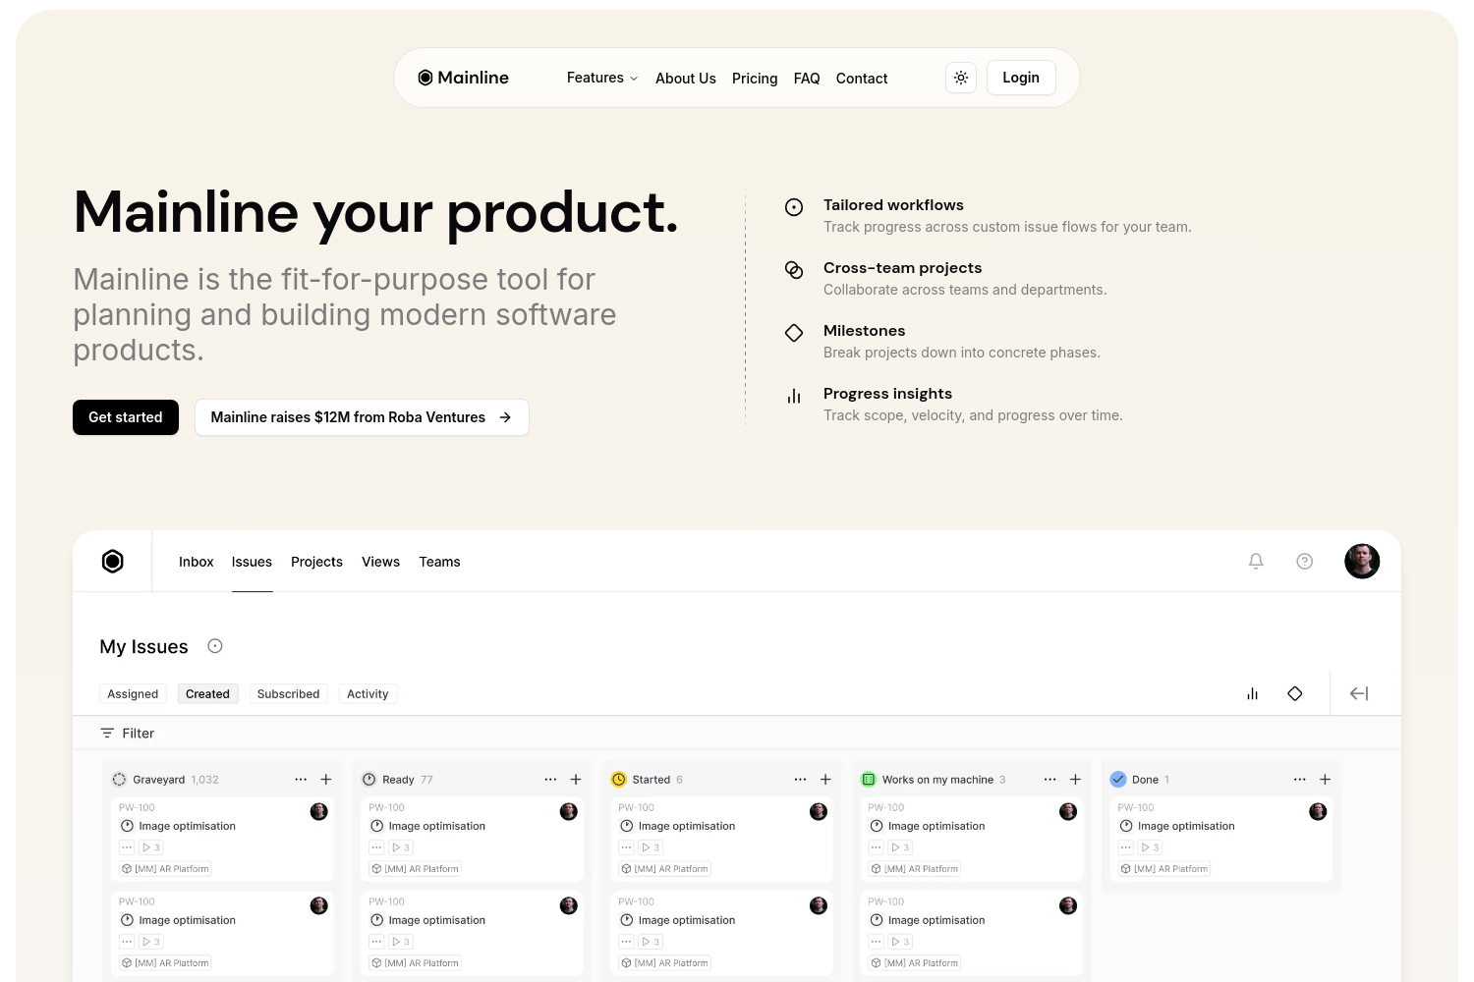Click the Filter icon above the board
This screenshot has width=1474, height=982.
point(108,733)
